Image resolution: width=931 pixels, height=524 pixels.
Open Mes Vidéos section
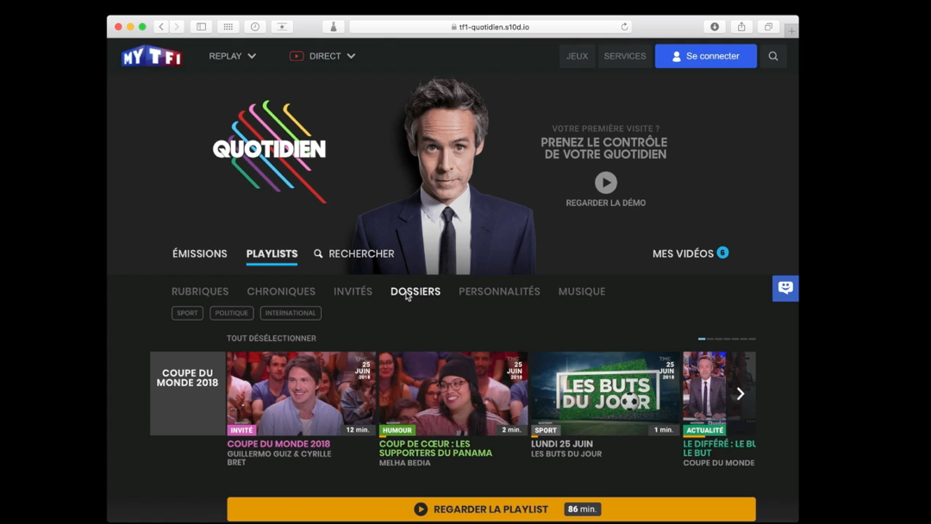pos(683,253)
